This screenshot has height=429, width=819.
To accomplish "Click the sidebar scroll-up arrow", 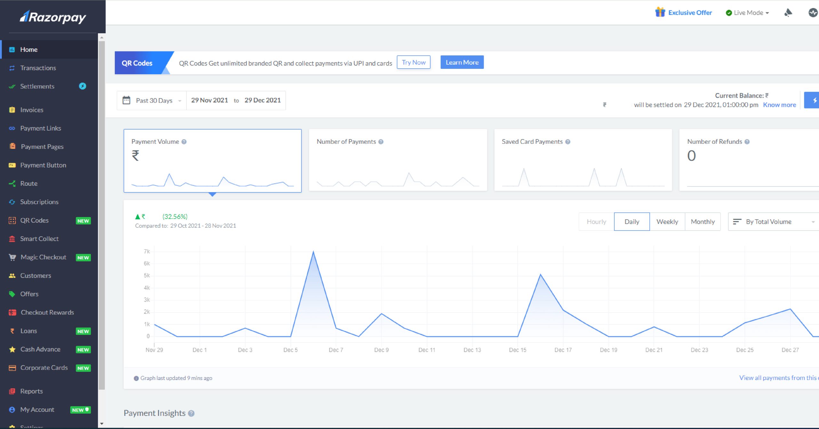I will pyautogui.click(x=102, y=37).
